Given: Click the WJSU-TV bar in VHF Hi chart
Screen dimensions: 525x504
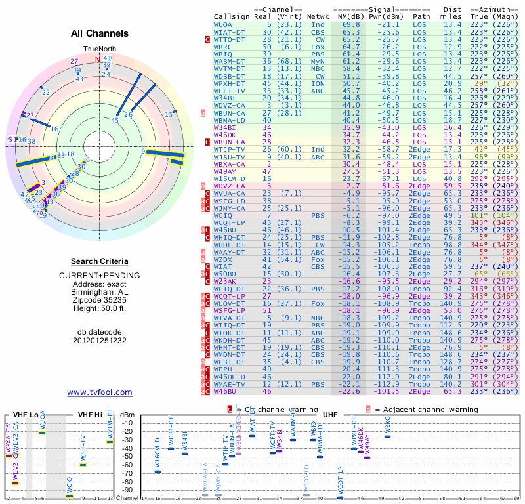Looking at the screenshot, I should tap(83, 465).
